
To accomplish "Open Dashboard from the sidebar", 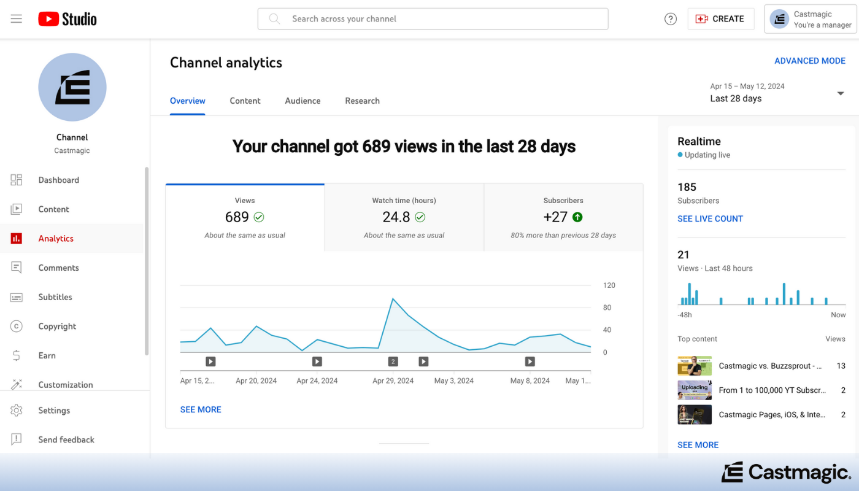I will [x=59, y=180].
